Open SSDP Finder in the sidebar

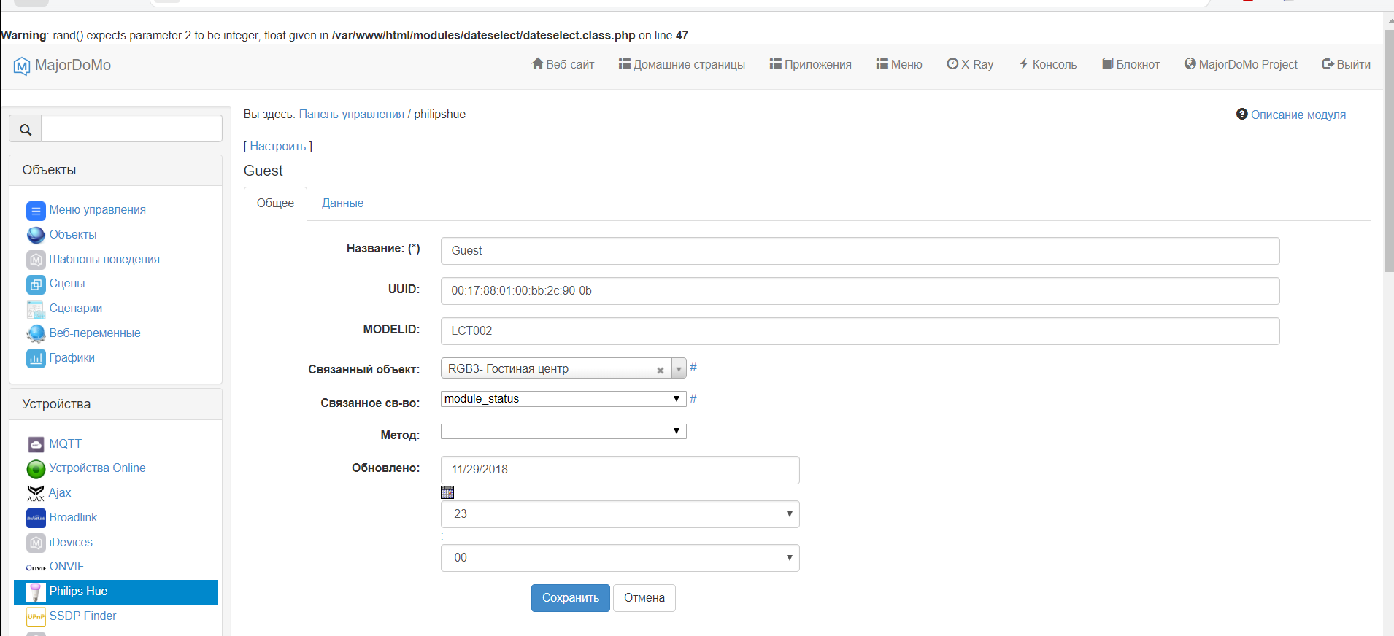(x=82, y=616)
